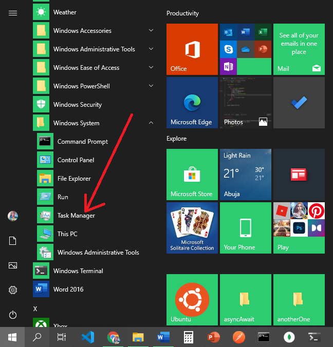Viewport: 333px width, 347px height.
Task: Open Control Panel from the list
Action: pos(76,160)
